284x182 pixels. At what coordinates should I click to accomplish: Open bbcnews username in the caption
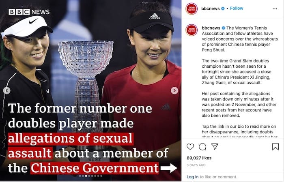(211, 28)
